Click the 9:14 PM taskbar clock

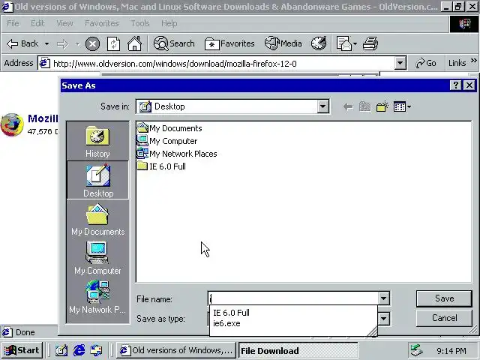(x=451, y=350)
